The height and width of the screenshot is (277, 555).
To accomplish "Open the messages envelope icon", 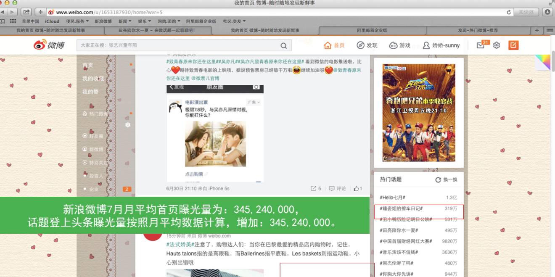I will [481, 45].
